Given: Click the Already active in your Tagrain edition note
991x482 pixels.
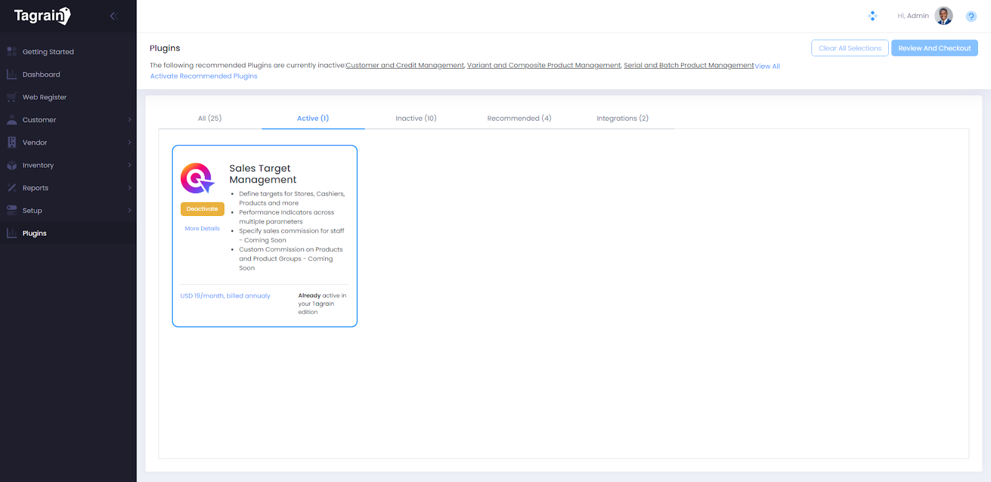Looking at the screenshot, I should pos(323,304).
